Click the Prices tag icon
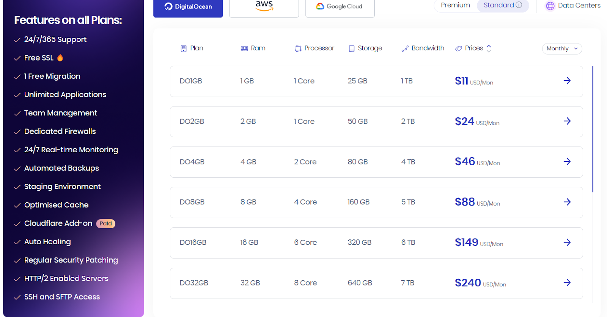The height and width of the screenshot is (317, 607). [459, 48]
